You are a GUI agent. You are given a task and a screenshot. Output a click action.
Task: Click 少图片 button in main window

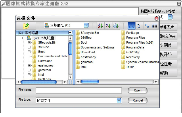coord(168,45)
